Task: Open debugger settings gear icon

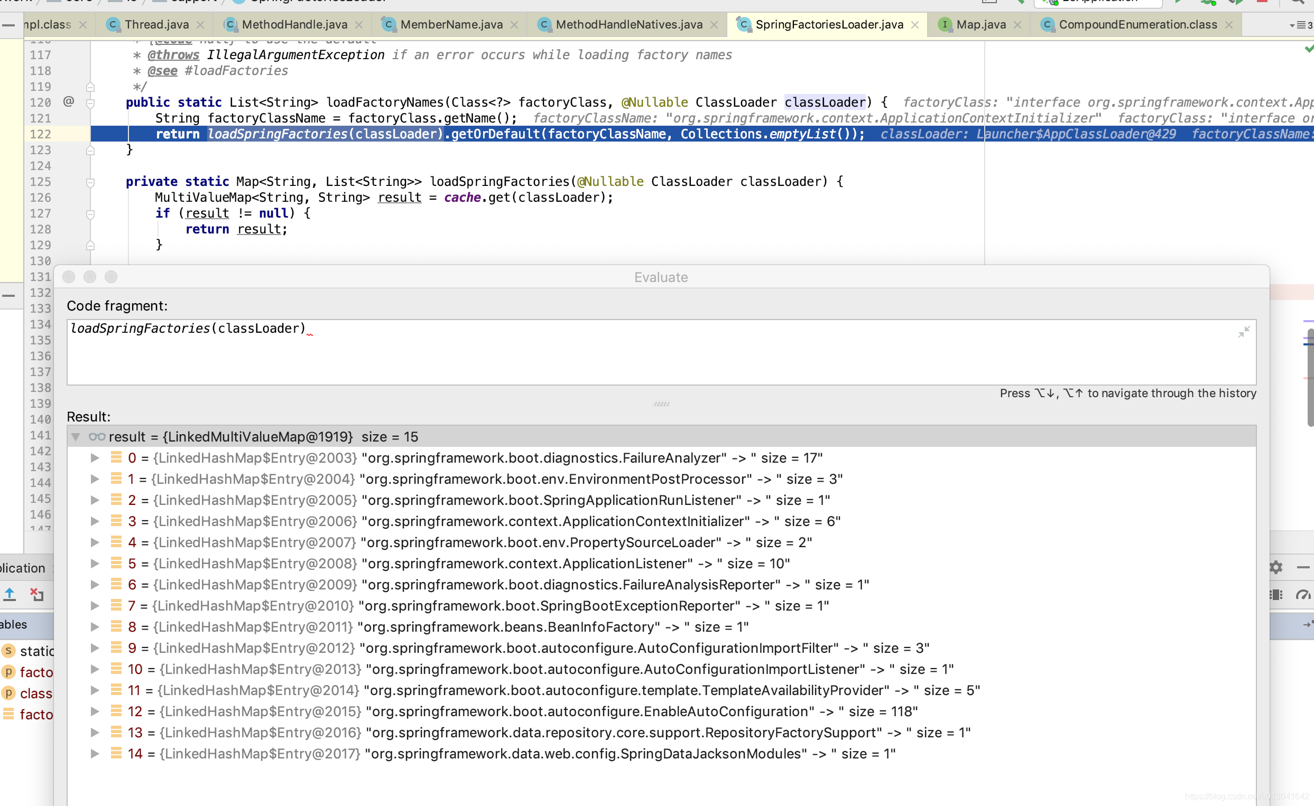Action: (1275, 567)
